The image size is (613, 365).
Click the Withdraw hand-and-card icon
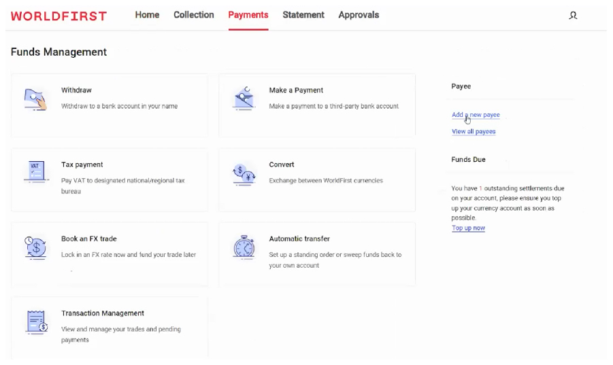pyautogui.click(x=35, y=99)
